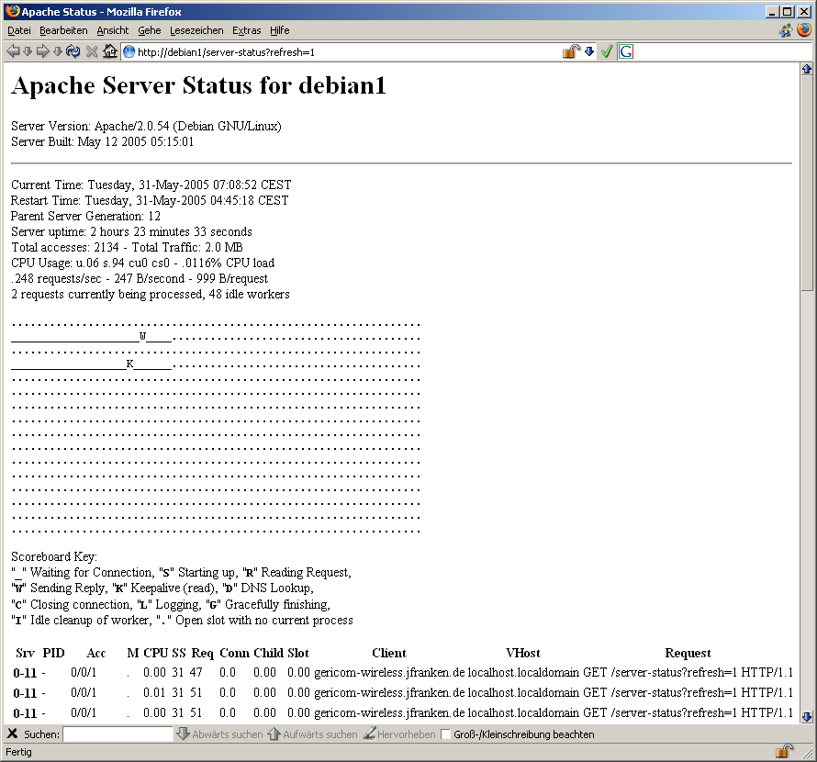Click the padlock icon in status bar
817x762 pixels.
tap(784, 751)
